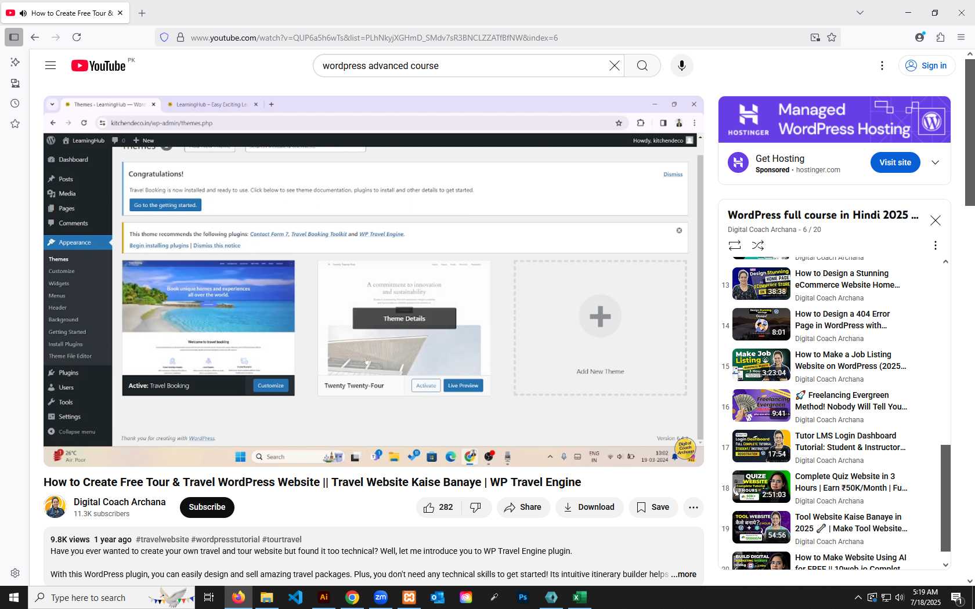
Task: Open Firefox application menu
Action: (x=961, y=37)
